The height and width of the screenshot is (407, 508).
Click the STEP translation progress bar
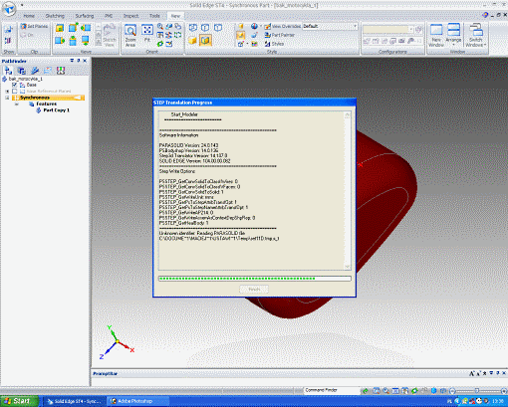pos(255,279)
